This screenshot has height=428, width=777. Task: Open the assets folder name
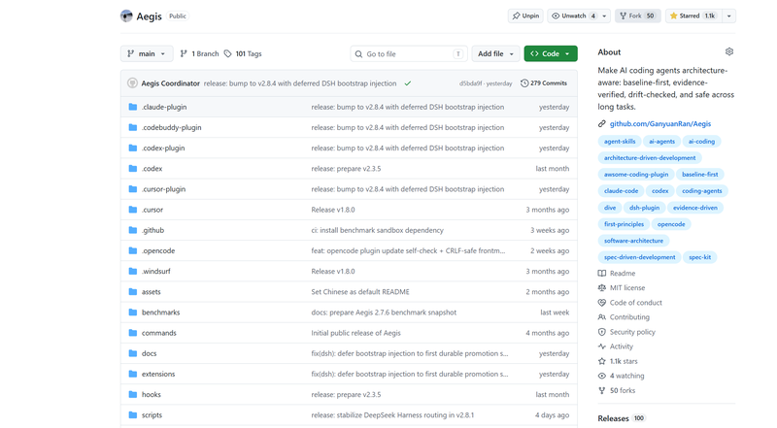pos(152,292)
